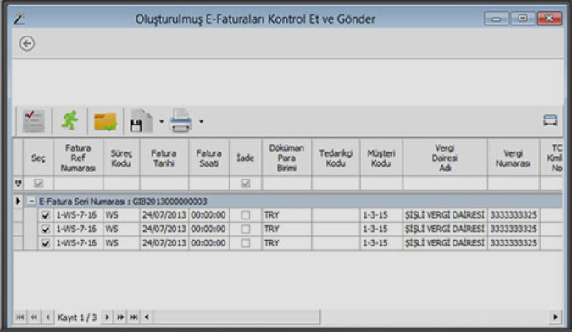Check İade in the second invoice row
572x332 pixels.
point(246,229)
